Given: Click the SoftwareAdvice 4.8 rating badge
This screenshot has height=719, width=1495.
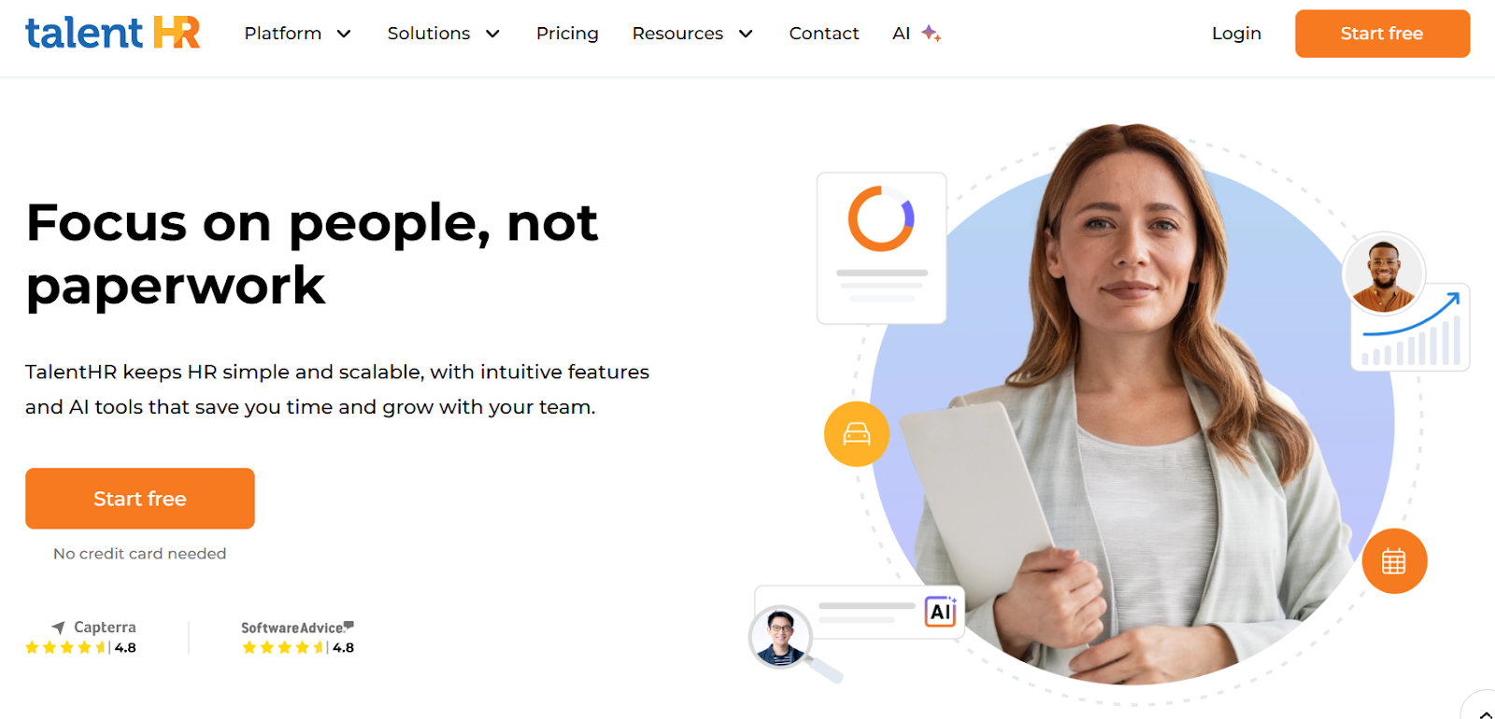Looking at the screenshot, I should [x=298, y=638].
